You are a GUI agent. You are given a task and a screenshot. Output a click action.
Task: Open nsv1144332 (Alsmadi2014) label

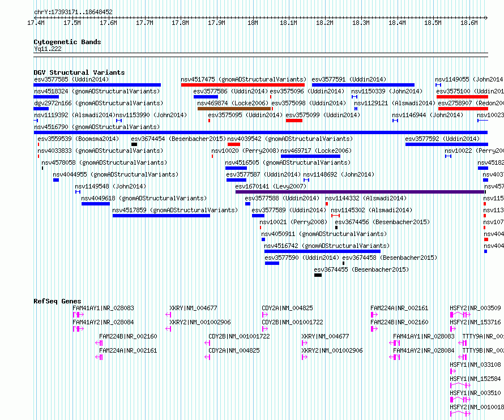366,198
